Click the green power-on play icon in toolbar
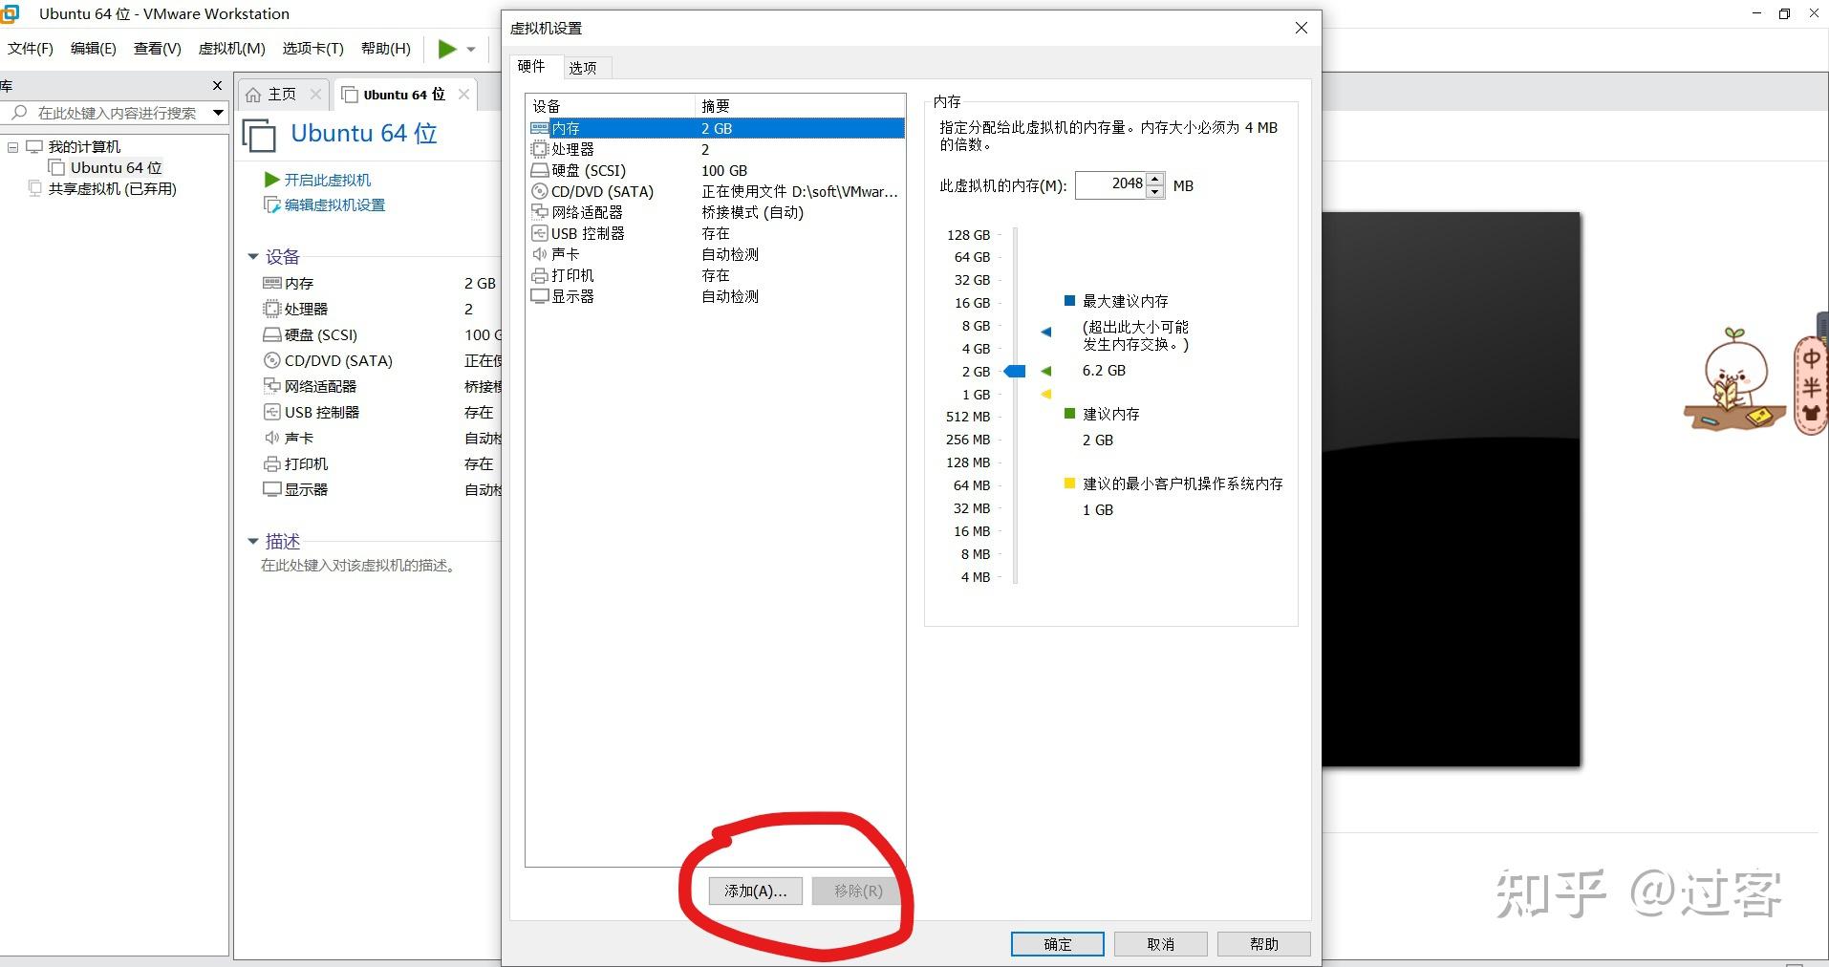 (447, 49)
